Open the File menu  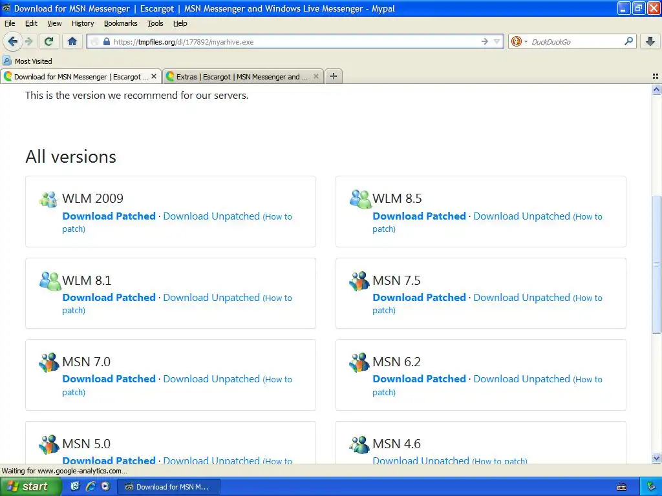10,23
